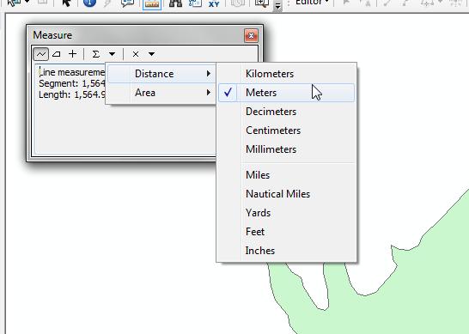Open the units dropdown arrow beside sigma
This screenshot has width=469, height=334.
pyautogui.click(x=113, y=54)
